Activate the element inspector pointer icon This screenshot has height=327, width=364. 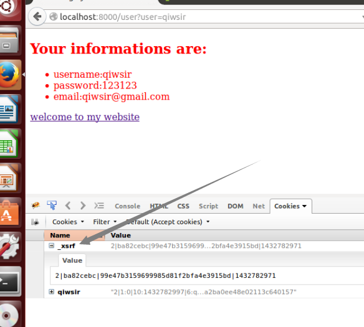point(52,206)
